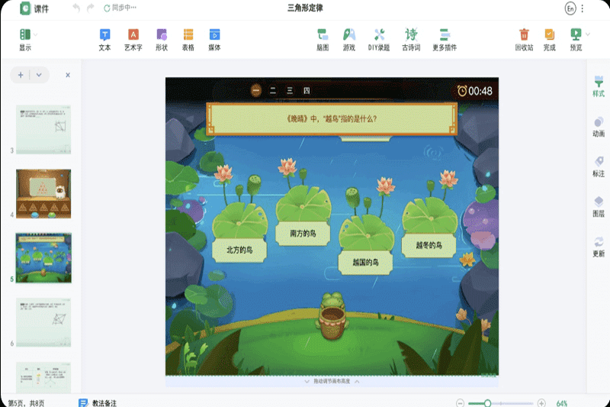Open the 图层 layers panel
Screen dimensions: 610x407
tap(599, 207)
